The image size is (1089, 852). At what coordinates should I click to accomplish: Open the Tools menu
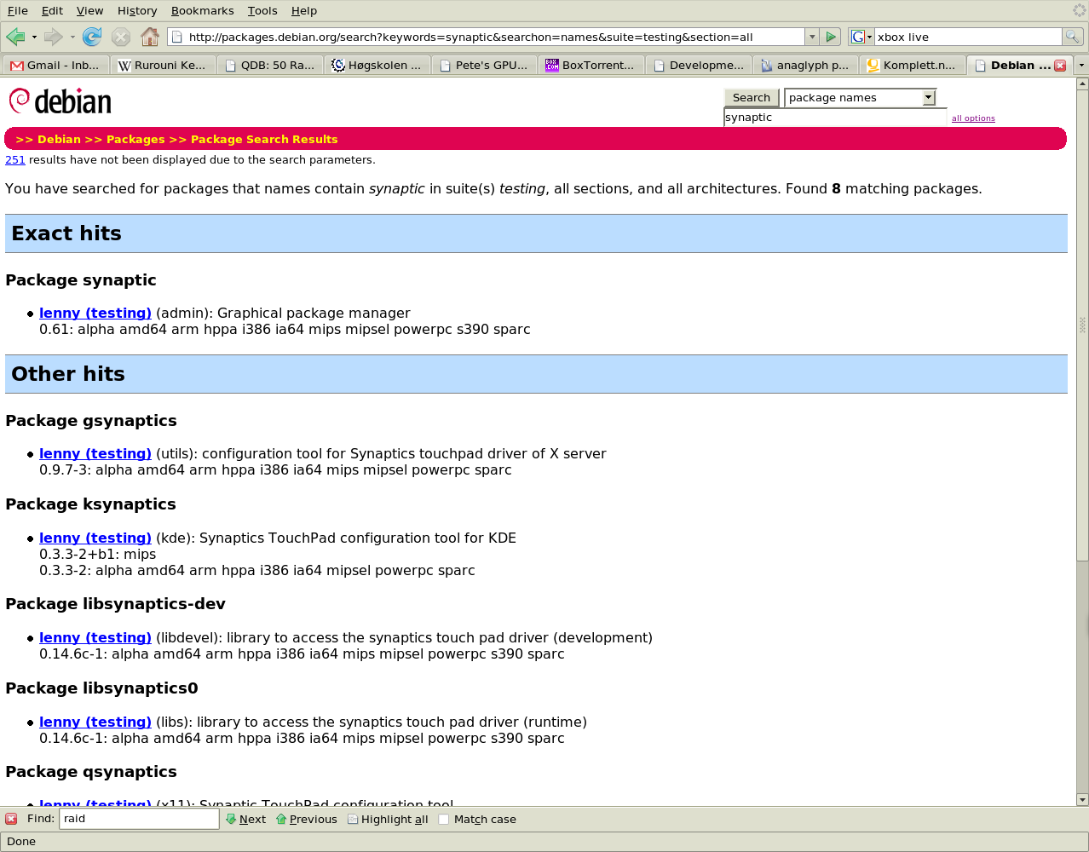tap(262, 10)
